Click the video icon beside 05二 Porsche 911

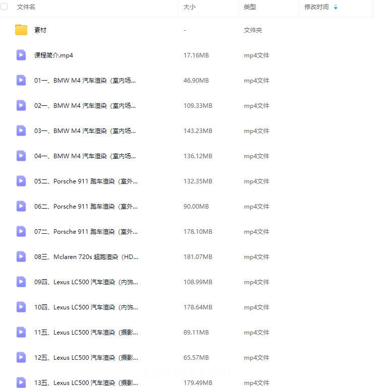(21, 181)
